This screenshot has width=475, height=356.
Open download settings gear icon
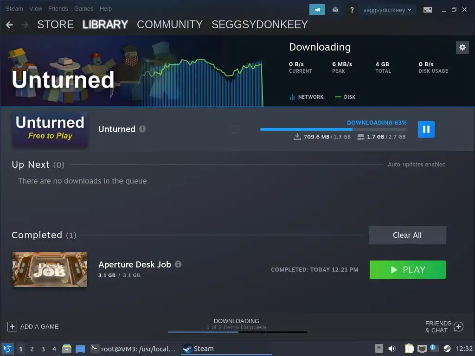point(462,47)
